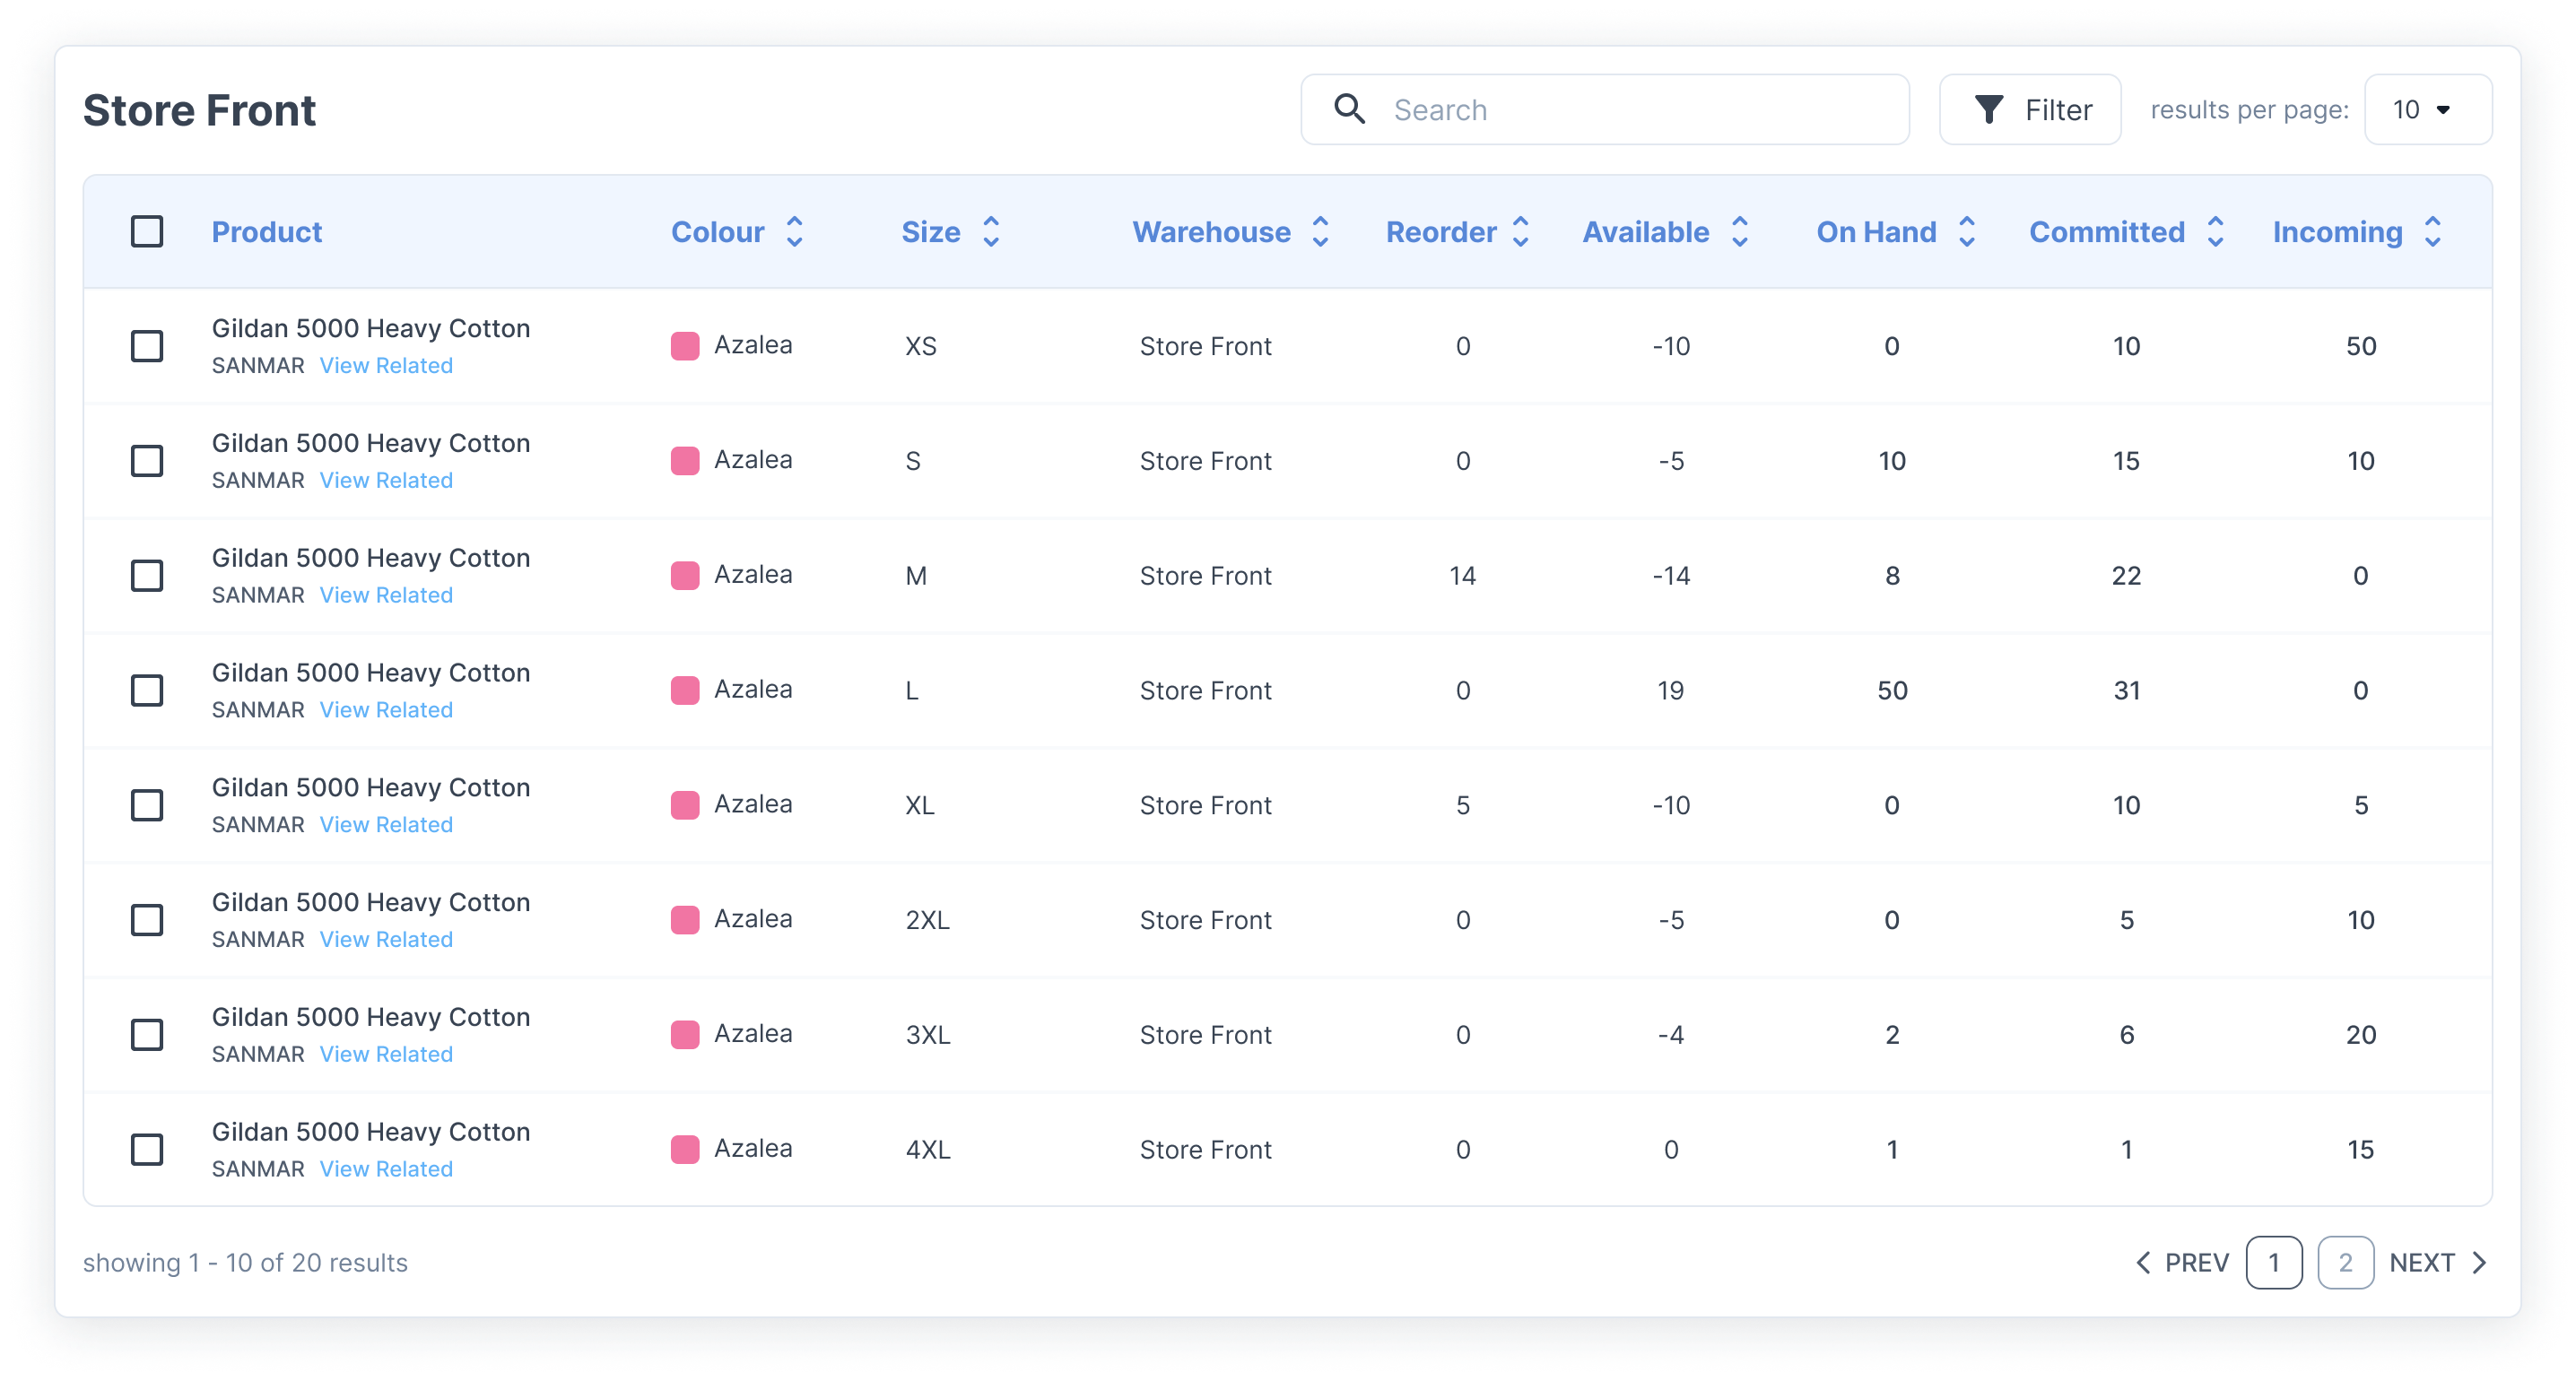Sort by Reorder column arrows

point(1520,232)
